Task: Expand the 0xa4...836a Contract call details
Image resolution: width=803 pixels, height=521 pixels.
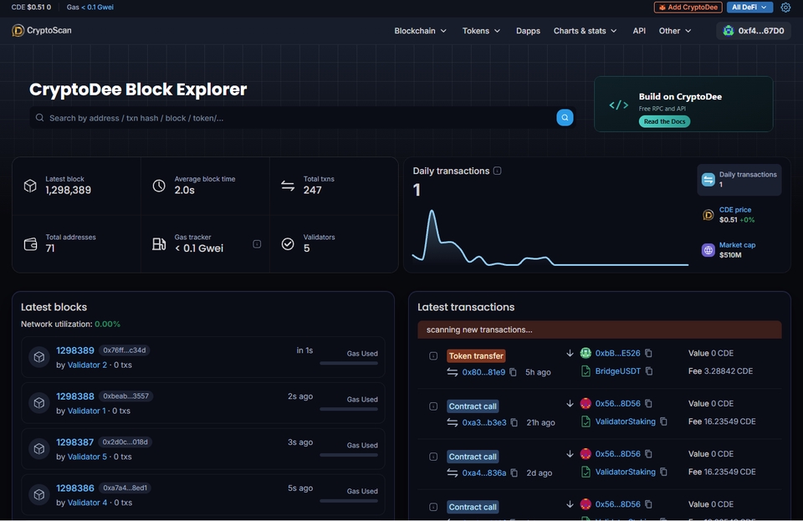Action: (x=433, y=457)
